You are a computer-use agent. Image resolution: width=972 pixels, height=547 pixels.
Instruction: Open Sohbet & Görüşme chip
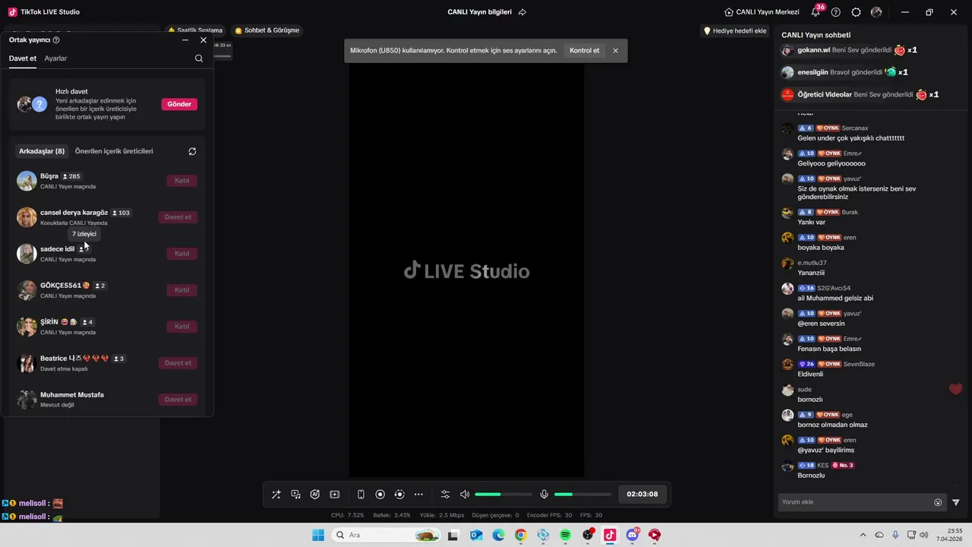[x=267, y=30]
